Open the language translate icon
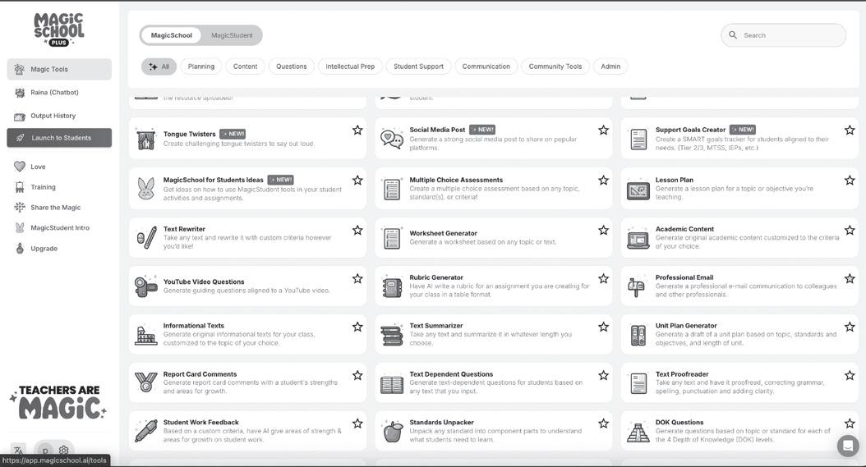This screenshot has height=467, width=866. [19, 450]
